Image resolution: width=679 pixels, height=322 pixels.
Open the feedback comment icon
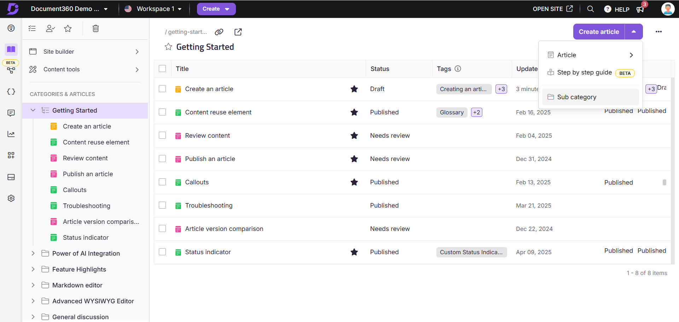tap(11, 113)
